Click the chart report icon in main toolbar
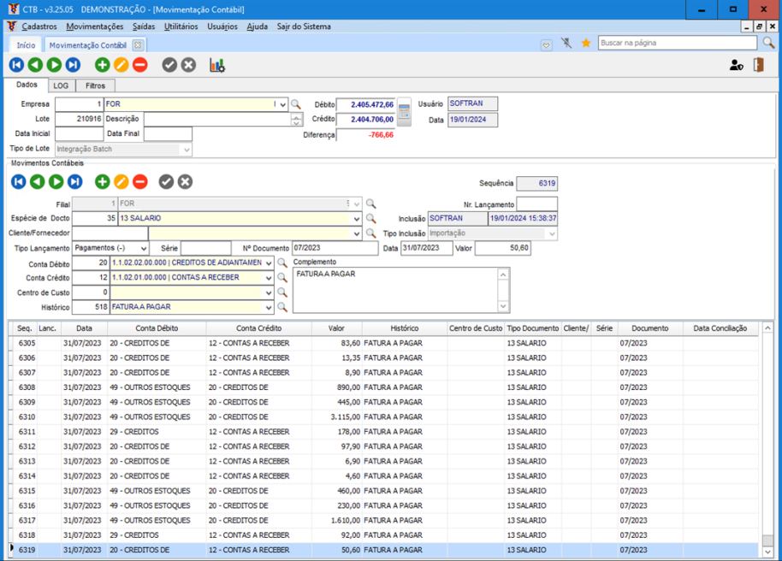 [x=217, y=65]
